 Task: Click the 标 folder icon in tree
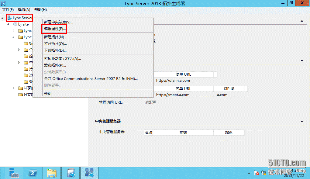click(x=26, y=43)
